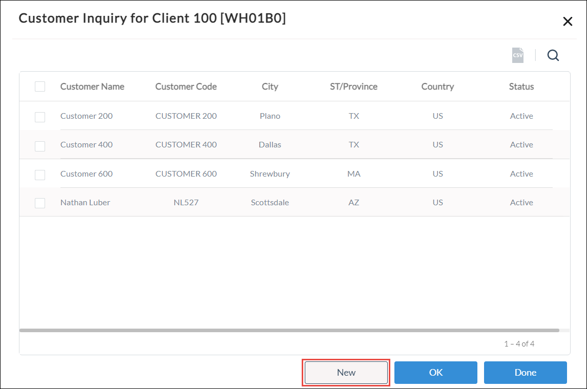Click the Done button
This screenshot has height=389, width=587.
pos(525,373)
